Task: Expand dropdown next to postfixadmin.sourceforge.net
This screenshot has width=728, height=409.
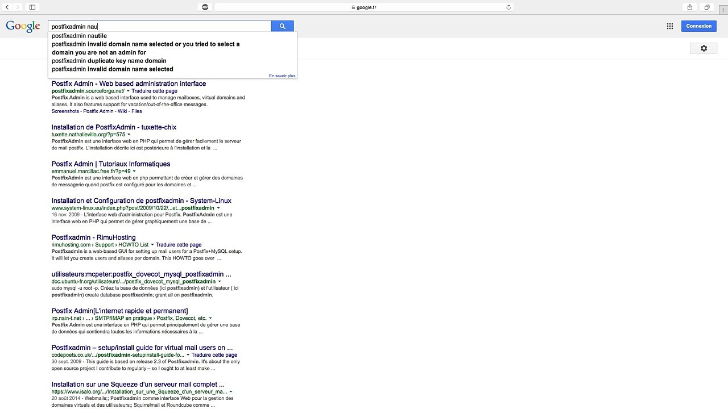Action: pyautogui.click(x=128, y=91)
